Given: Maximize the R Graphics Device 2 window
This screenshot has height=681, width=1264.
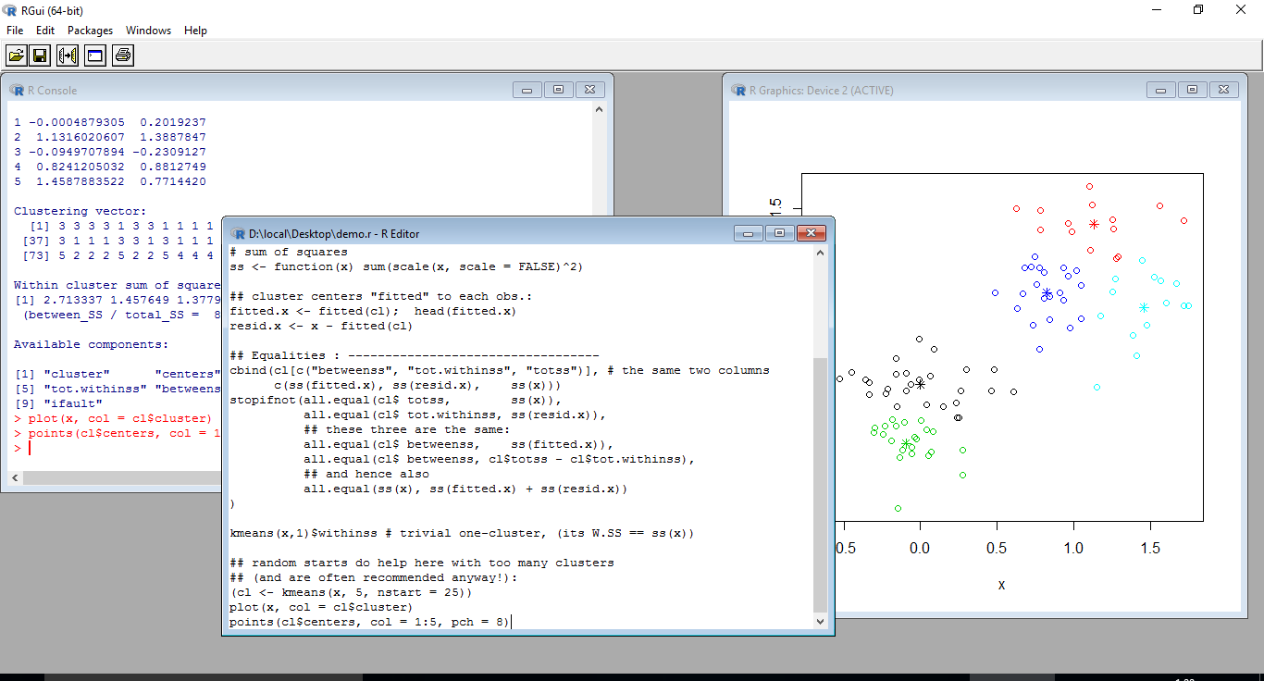Looking at the screenshot, I should tap(1192, 89).
